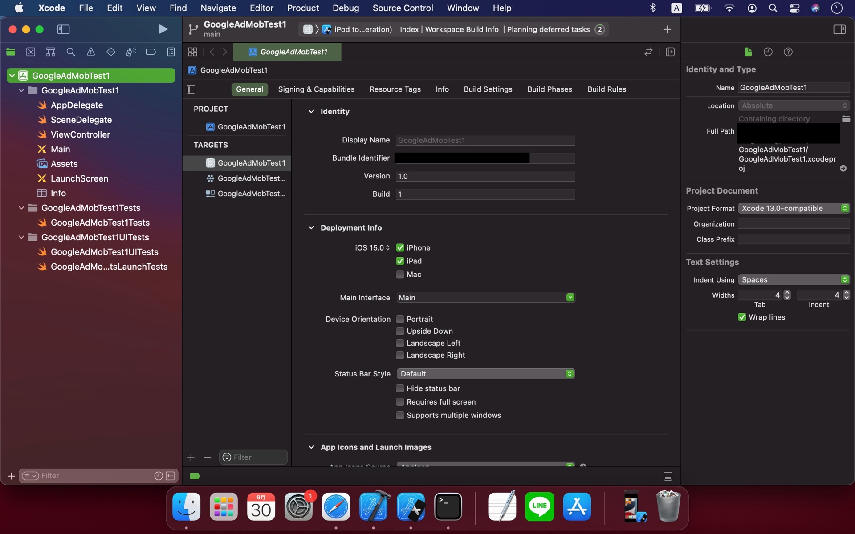Open the Resource Tags tab
855x534 pixels.
tap(395, 89)
